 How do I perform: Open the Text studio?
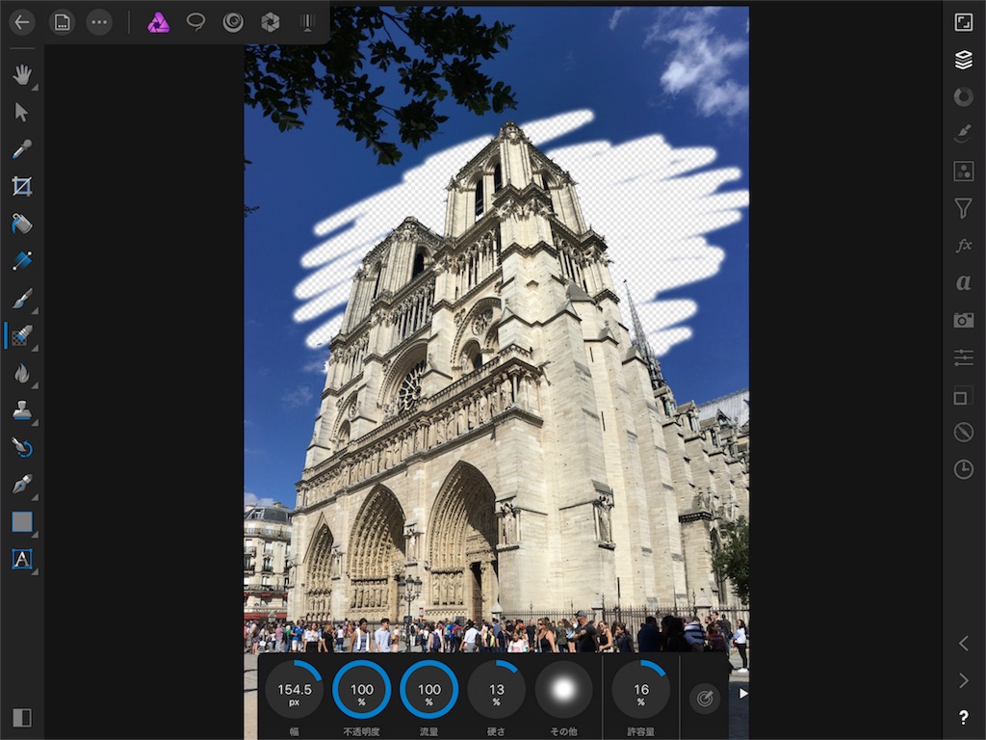[x=963, y=283]
